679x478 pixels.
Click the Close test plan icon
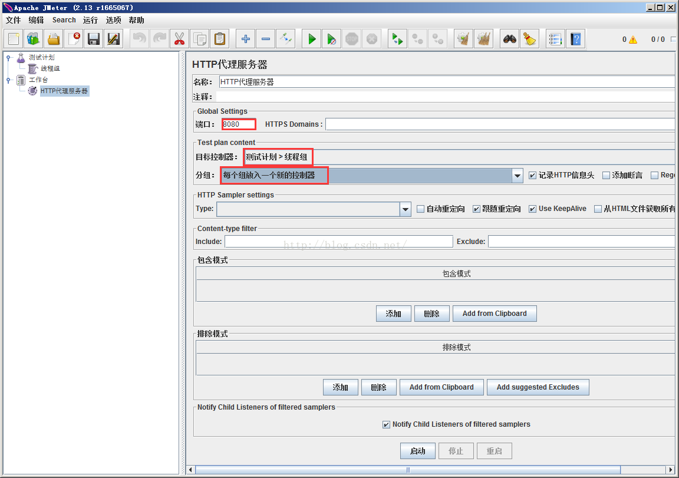coord(74,39)
